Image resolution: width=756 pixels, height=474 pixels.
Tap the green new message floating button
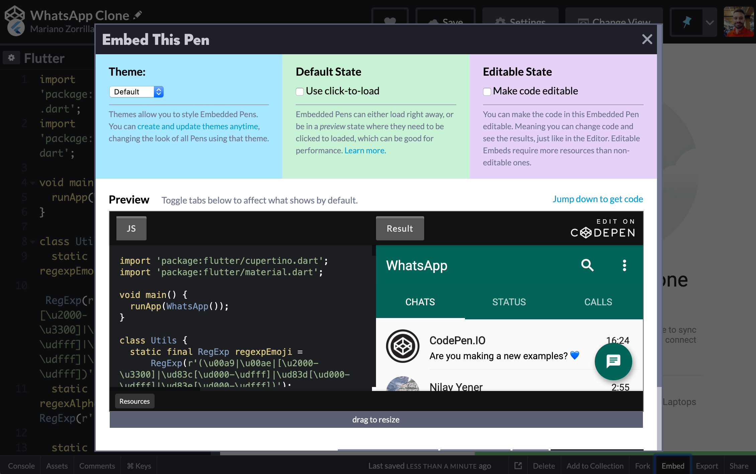pos(613,361)
